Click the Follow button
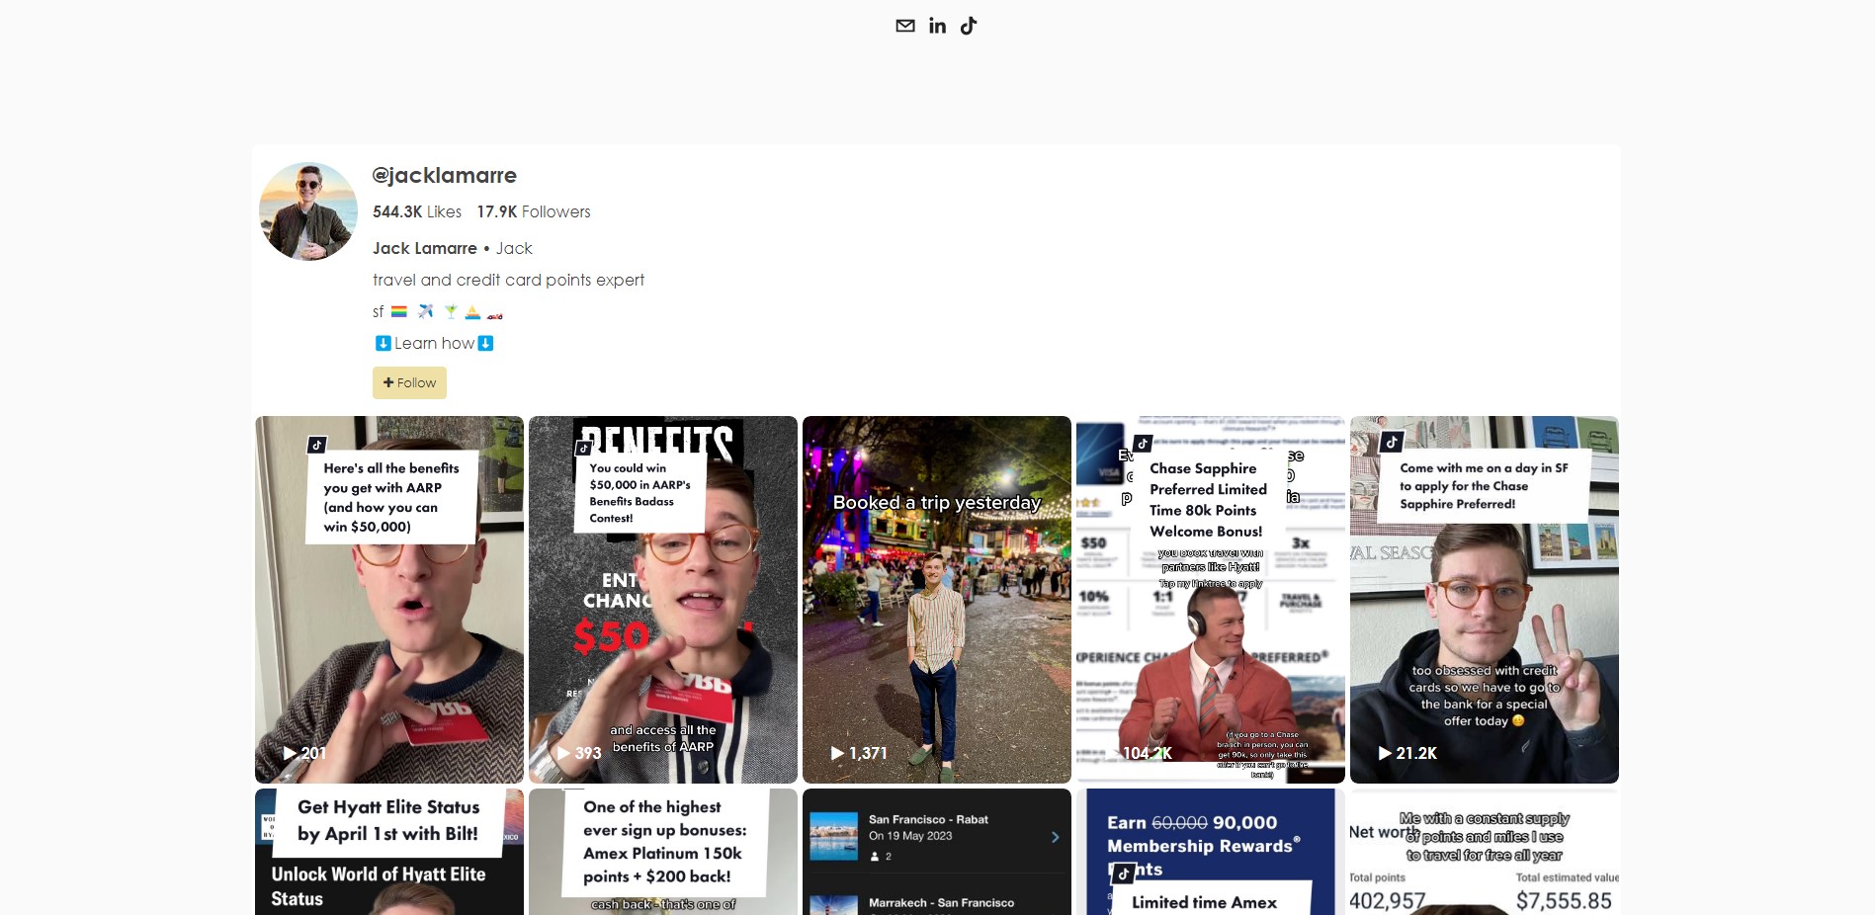Viewport: 1875px width, 915px height. pyautogui.click(x=409, y=382)
